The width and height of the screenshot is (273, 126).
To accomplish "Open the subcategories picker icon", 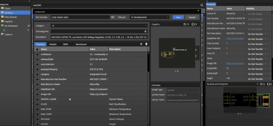I will pyautogui.click(x=145, y=31).
